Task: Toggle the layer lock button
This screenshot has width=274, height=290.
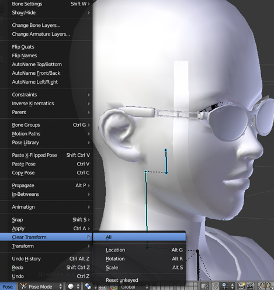Action: tap(204, 286)
